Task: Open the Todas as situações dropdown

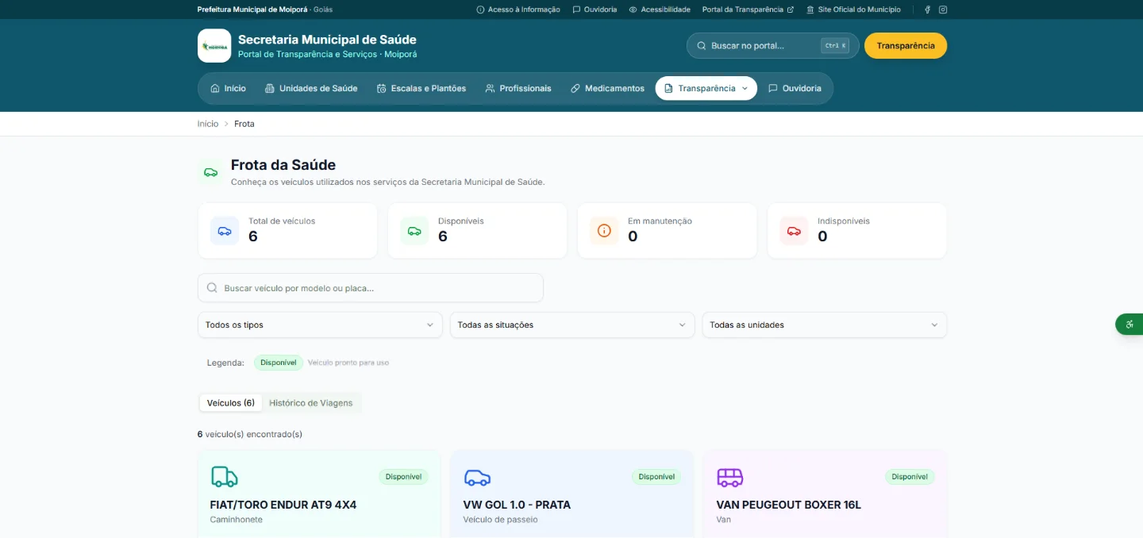Action: (x=572, y=325)
